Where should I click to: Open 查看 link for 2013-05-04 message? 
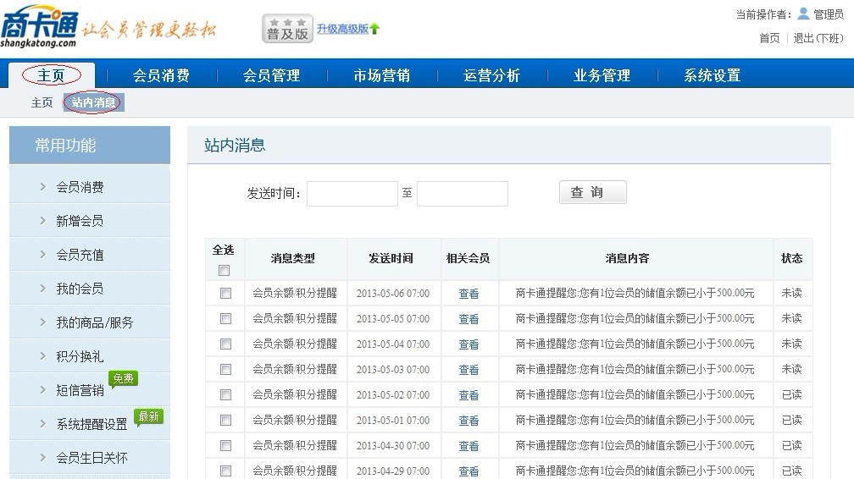(469, 344)
